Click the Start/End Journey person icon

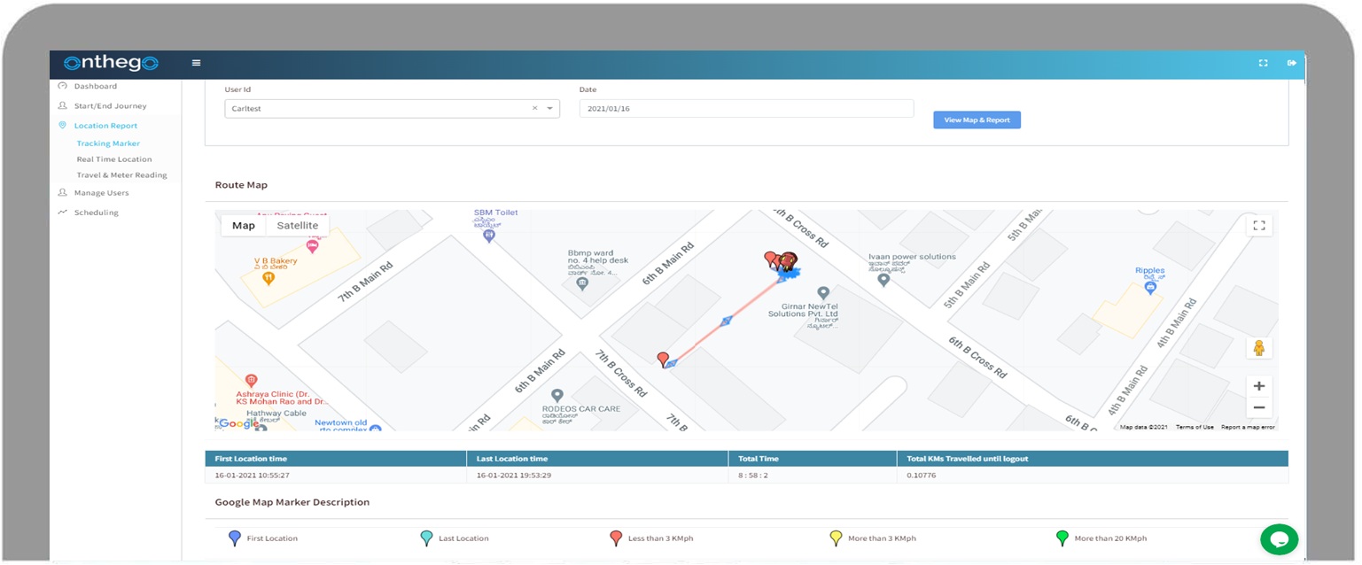click(62, 105)
